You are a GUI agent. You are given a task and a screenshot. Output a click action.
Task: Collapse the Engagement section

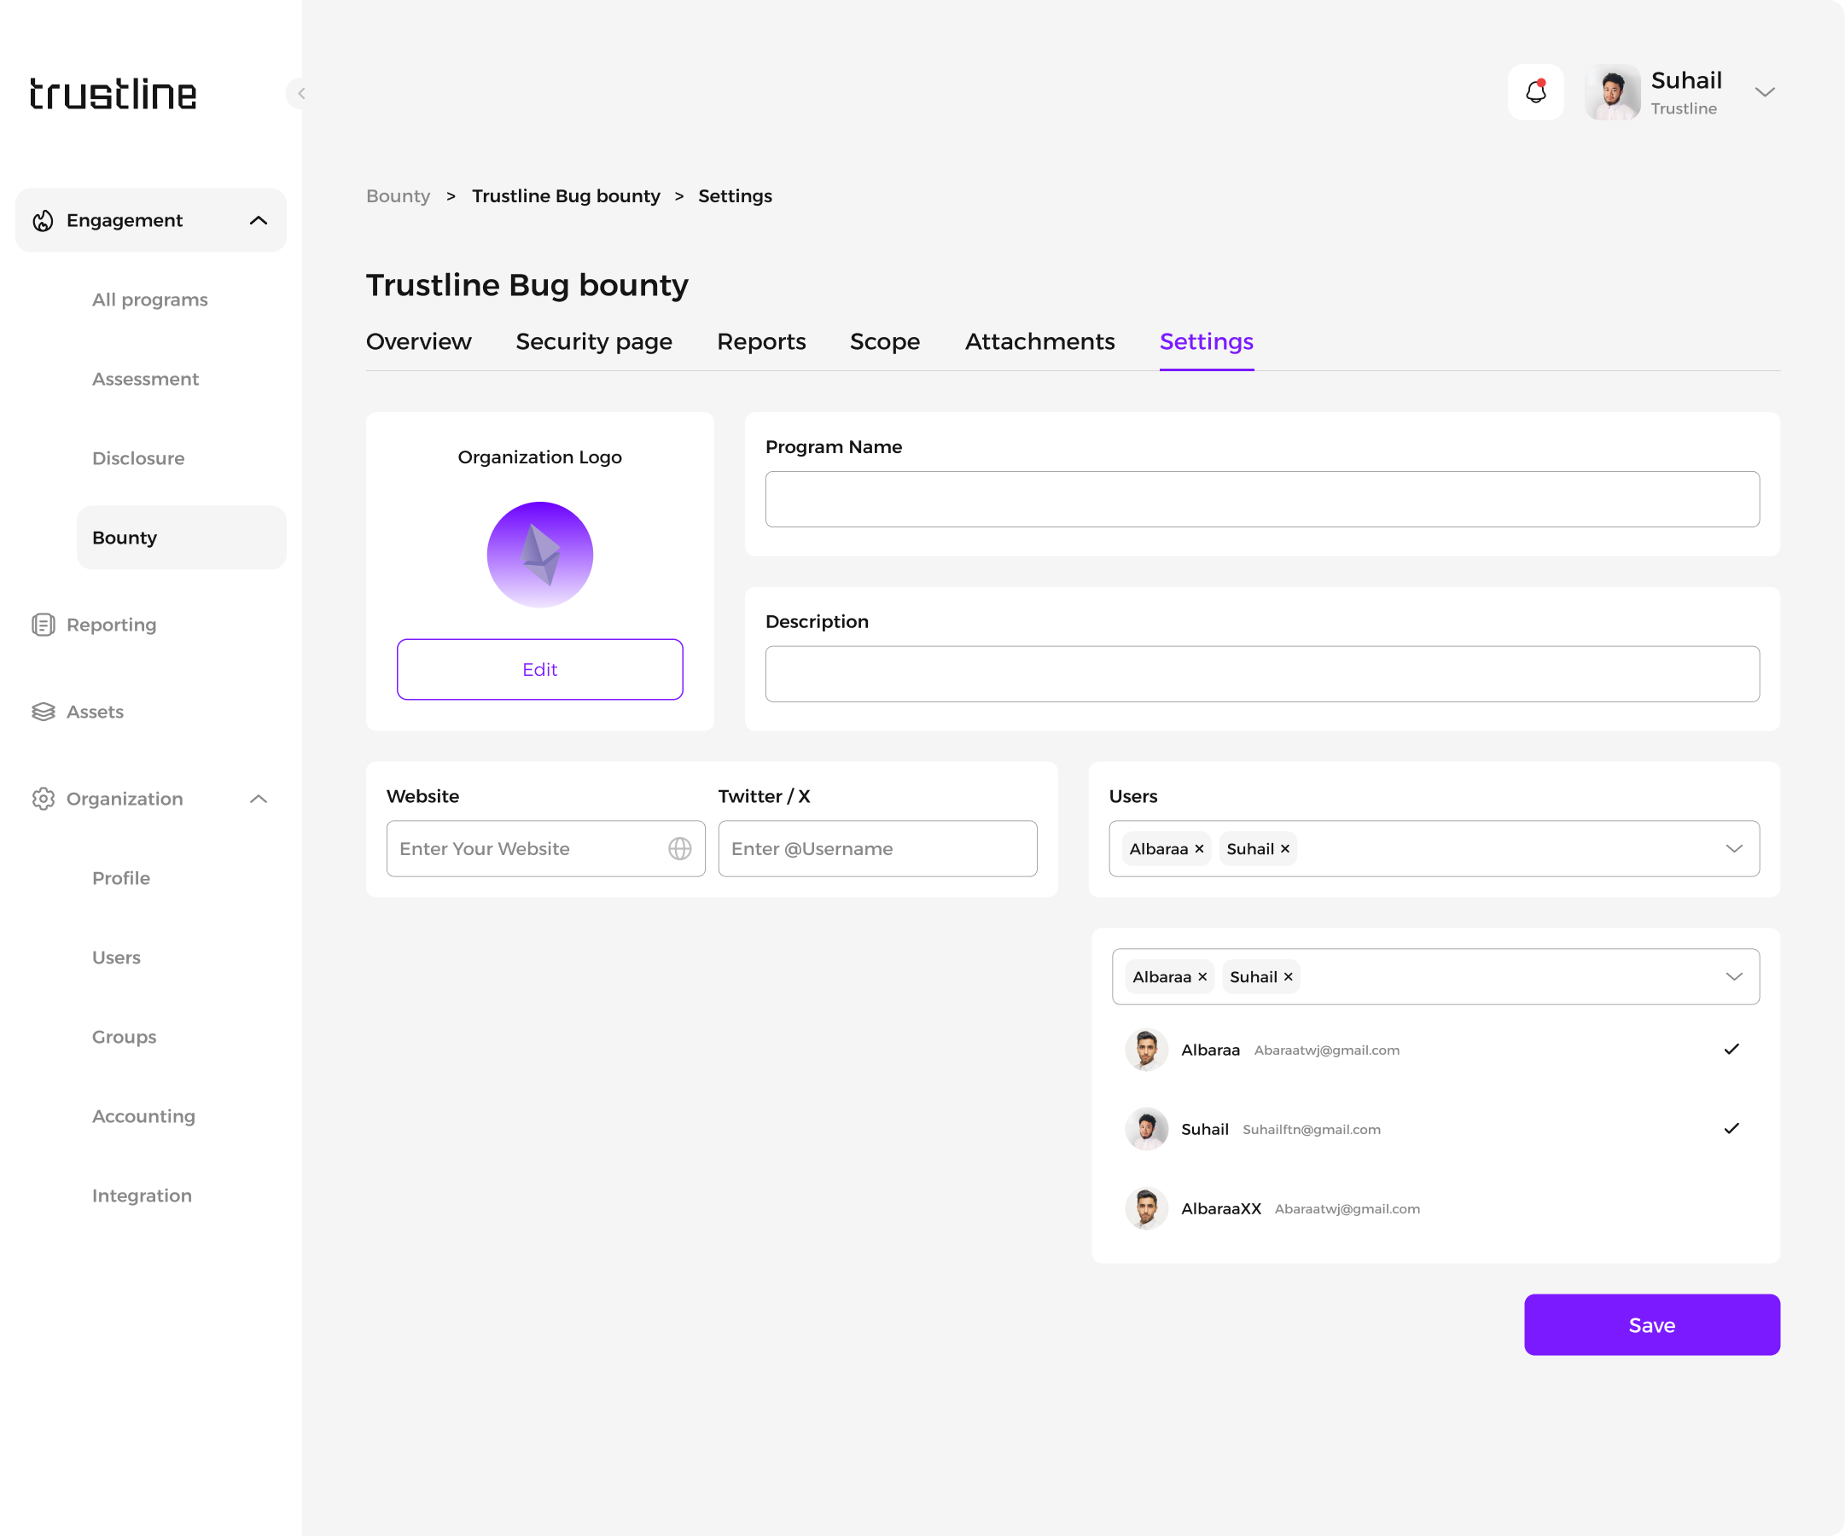[258, 220]
